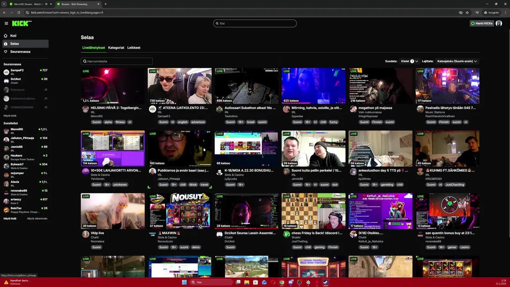Click Näytä lisää under Suositellut
The image size is (510, 287).
pos(10,218)
